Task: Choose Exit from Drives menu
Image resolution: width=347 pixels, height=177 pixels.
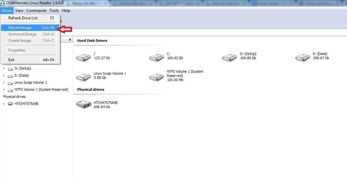Action: click(x=30, y=60)
